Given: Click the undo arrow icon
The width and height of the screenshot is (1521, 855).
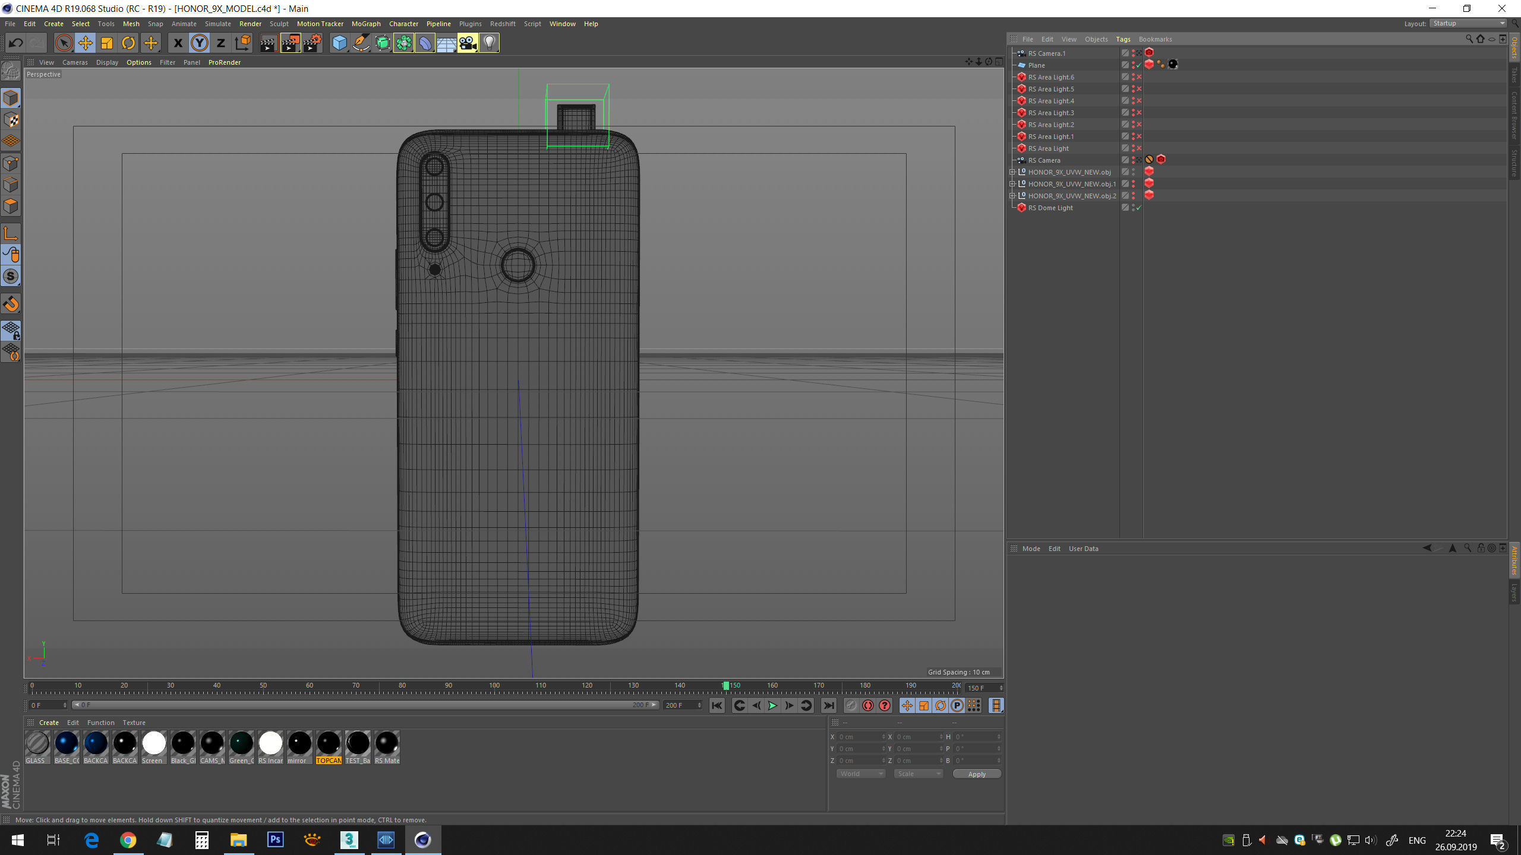Looking at the screenshot, I should 16,43.
